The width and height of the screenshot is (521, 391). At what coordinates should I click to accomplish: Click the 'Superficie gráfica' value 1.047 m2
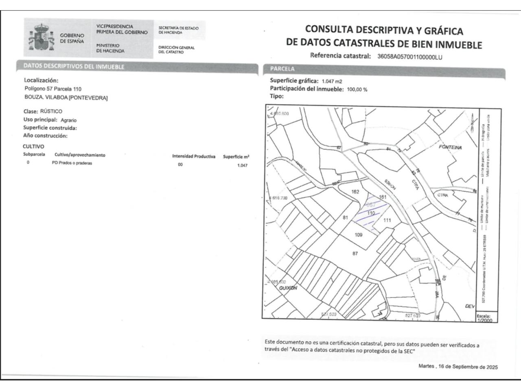pyautogui.click(x=332, y=81)
